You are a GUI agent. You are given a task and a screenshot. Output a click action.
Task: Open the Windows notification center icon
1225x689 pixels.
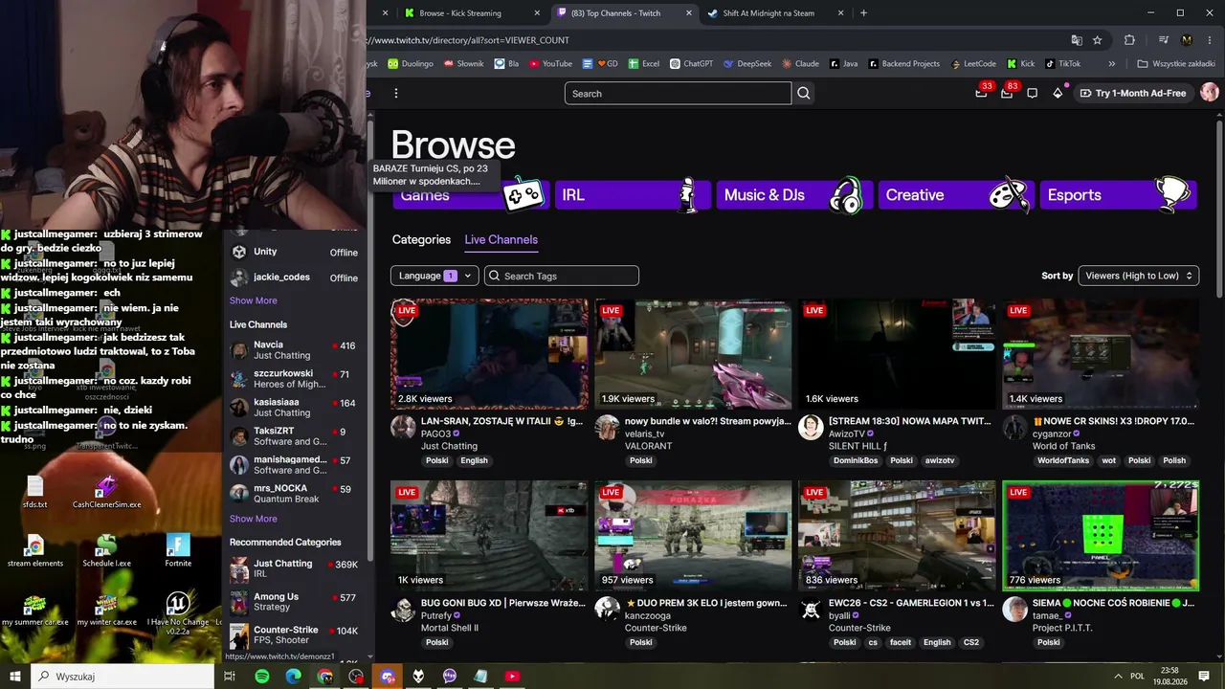point(1204,677)
